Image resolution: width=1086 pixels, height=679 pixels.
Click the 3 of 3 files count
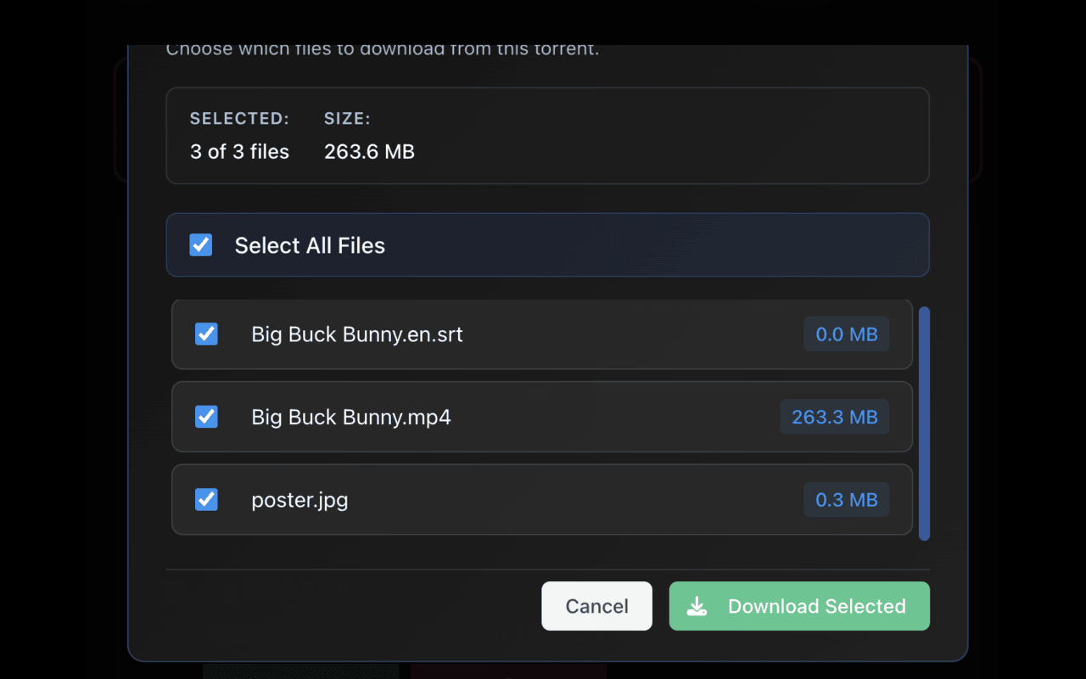[x=239, y=152]
